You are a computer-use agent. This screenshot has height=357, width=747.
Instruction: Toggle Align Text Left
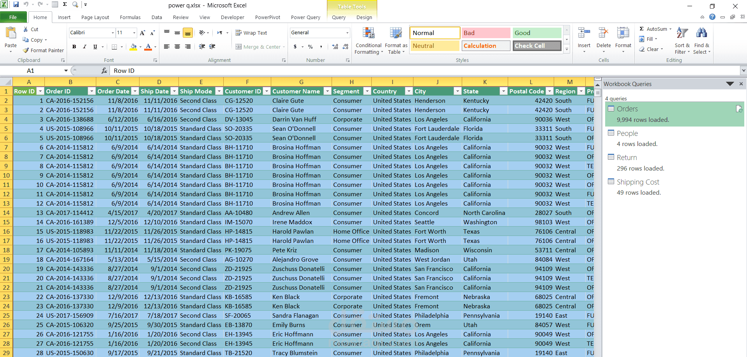point(167,47)
